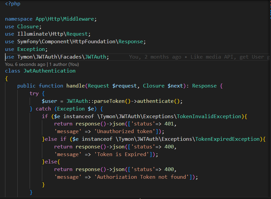Click TokenInvalidException class reference
This screenshot has width=271, height=199.
[209, 116]
